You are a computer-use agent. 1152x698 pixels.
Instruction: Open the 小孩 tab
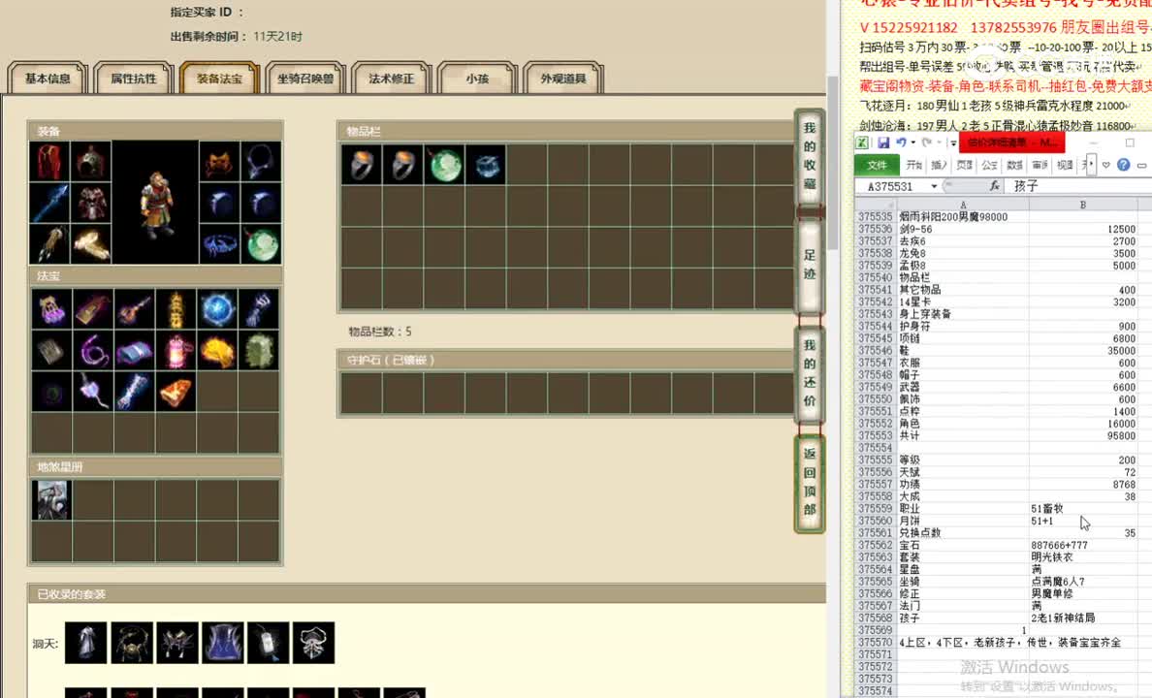point(477,79)
